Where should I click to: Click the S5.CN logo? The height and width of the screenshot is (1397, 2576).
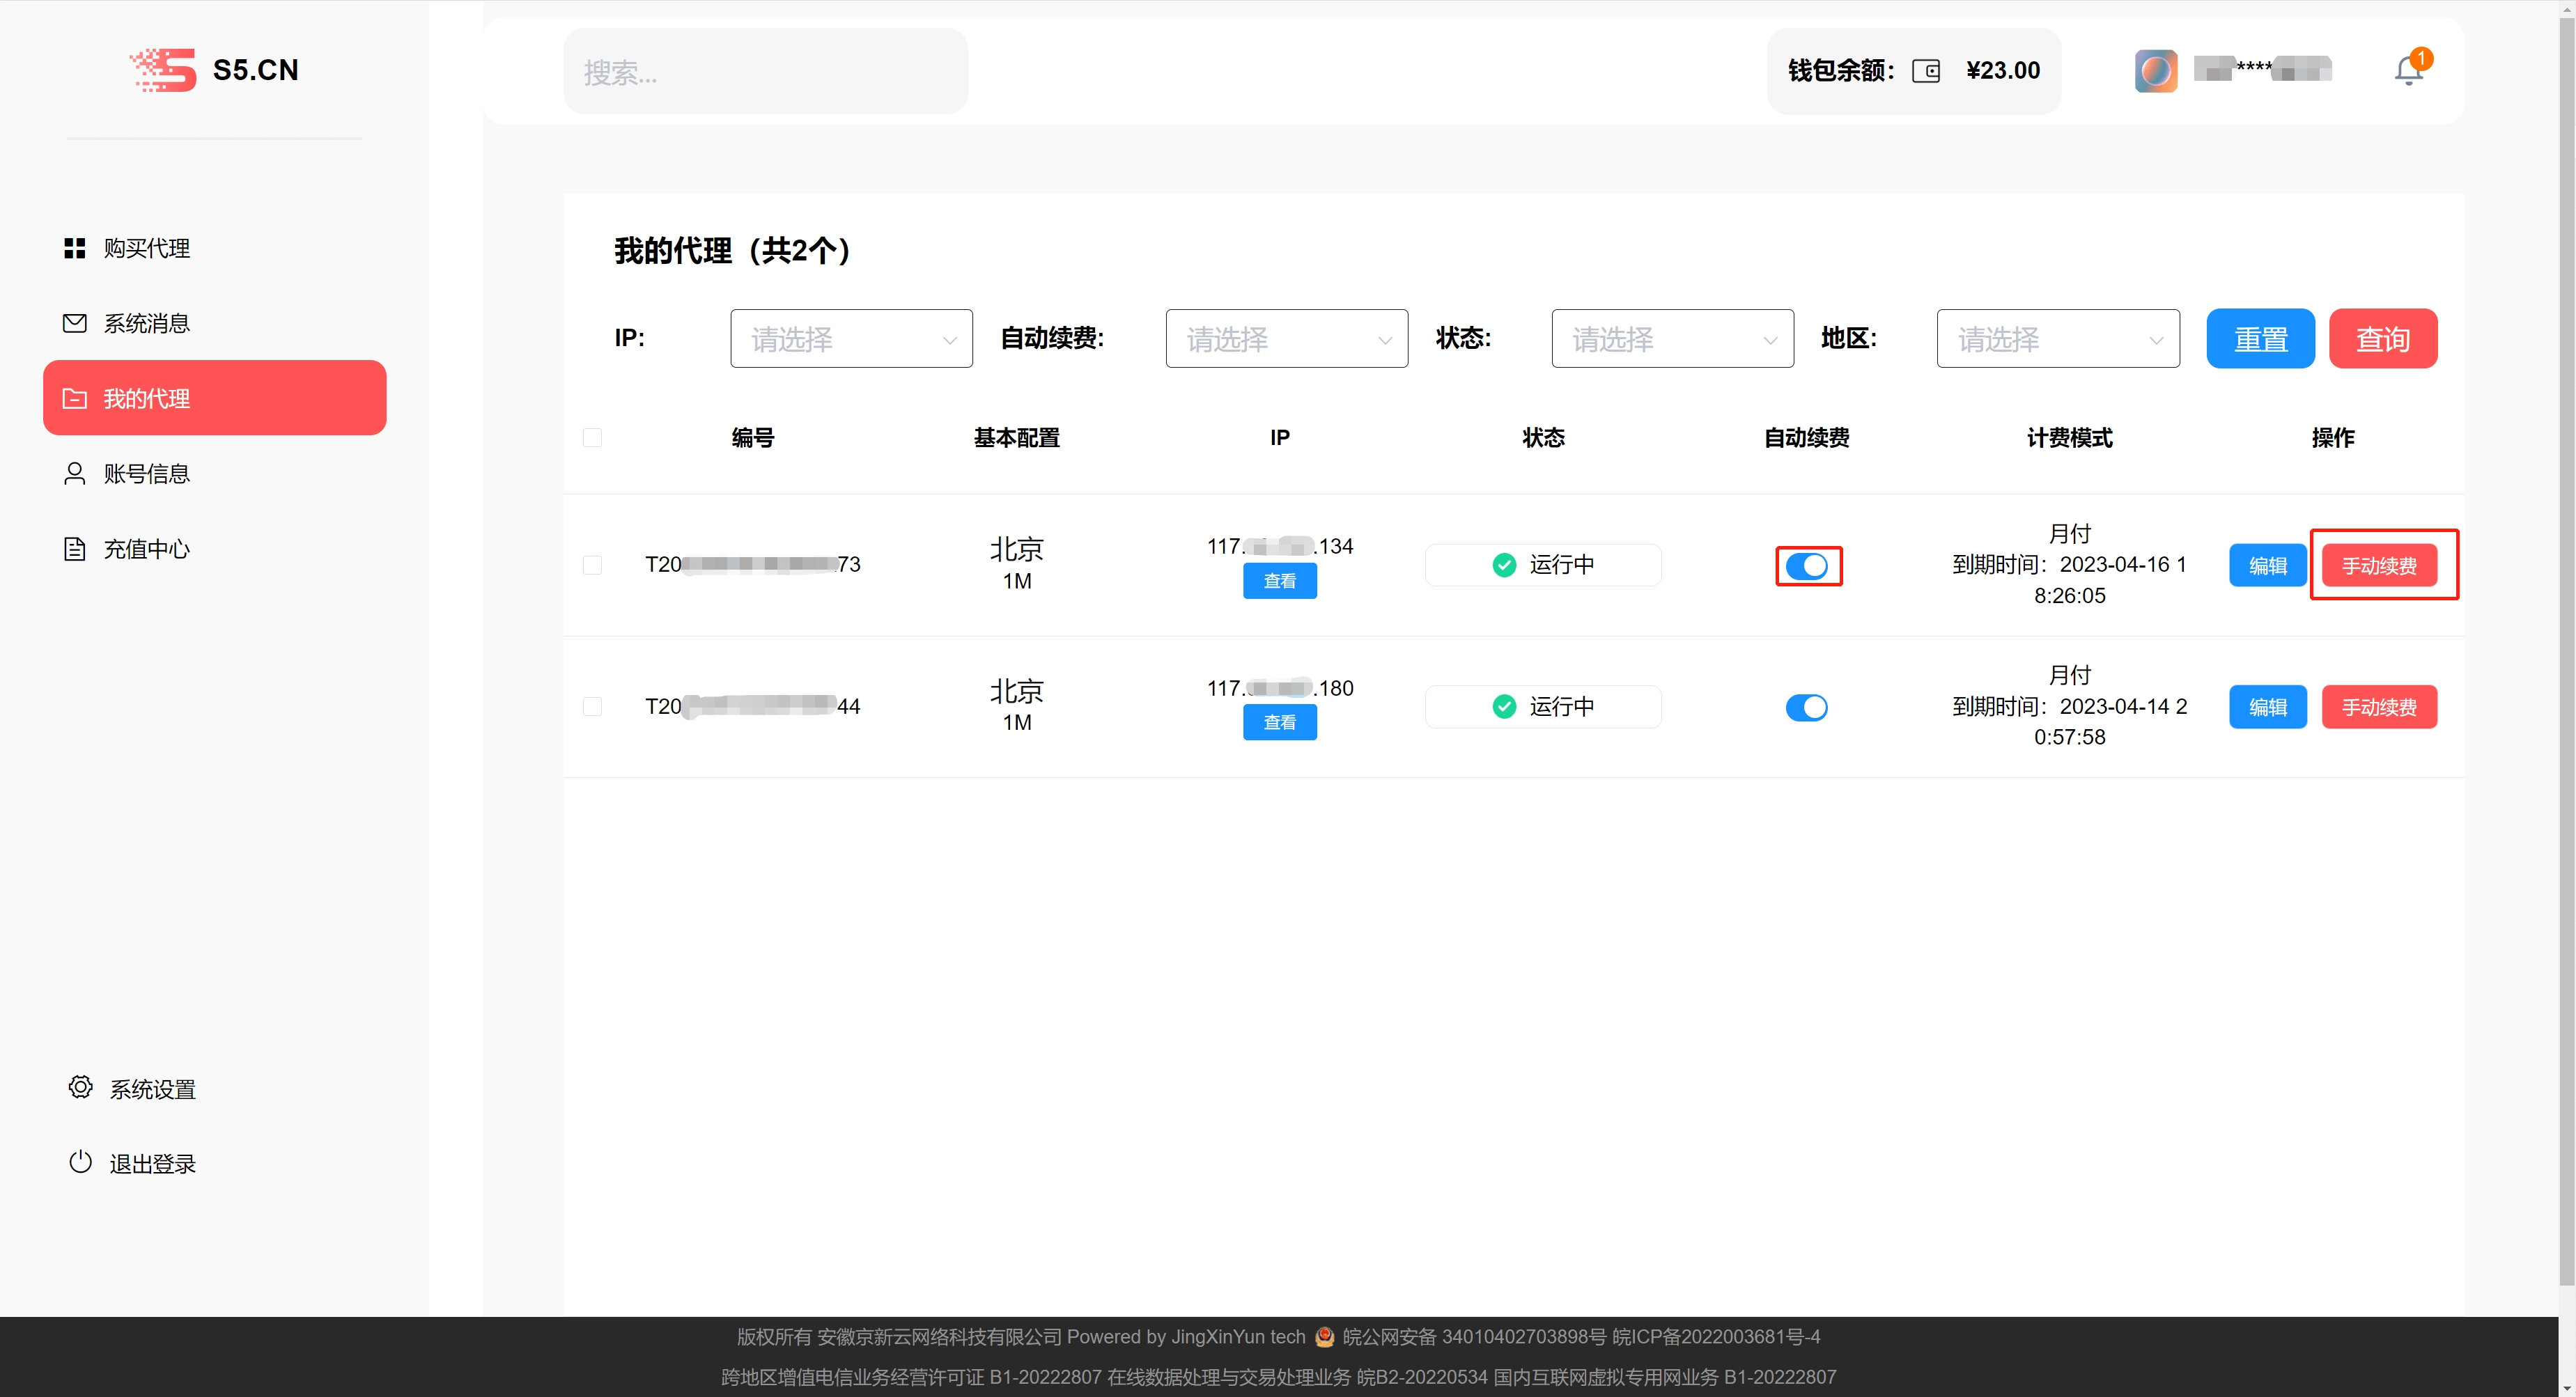tap(215, 70)
